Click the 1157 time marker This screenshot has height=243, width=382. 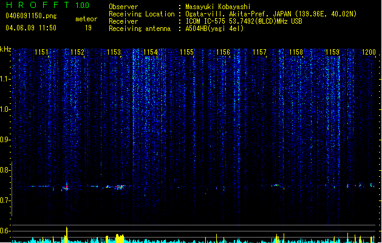(x=259, y=52)
